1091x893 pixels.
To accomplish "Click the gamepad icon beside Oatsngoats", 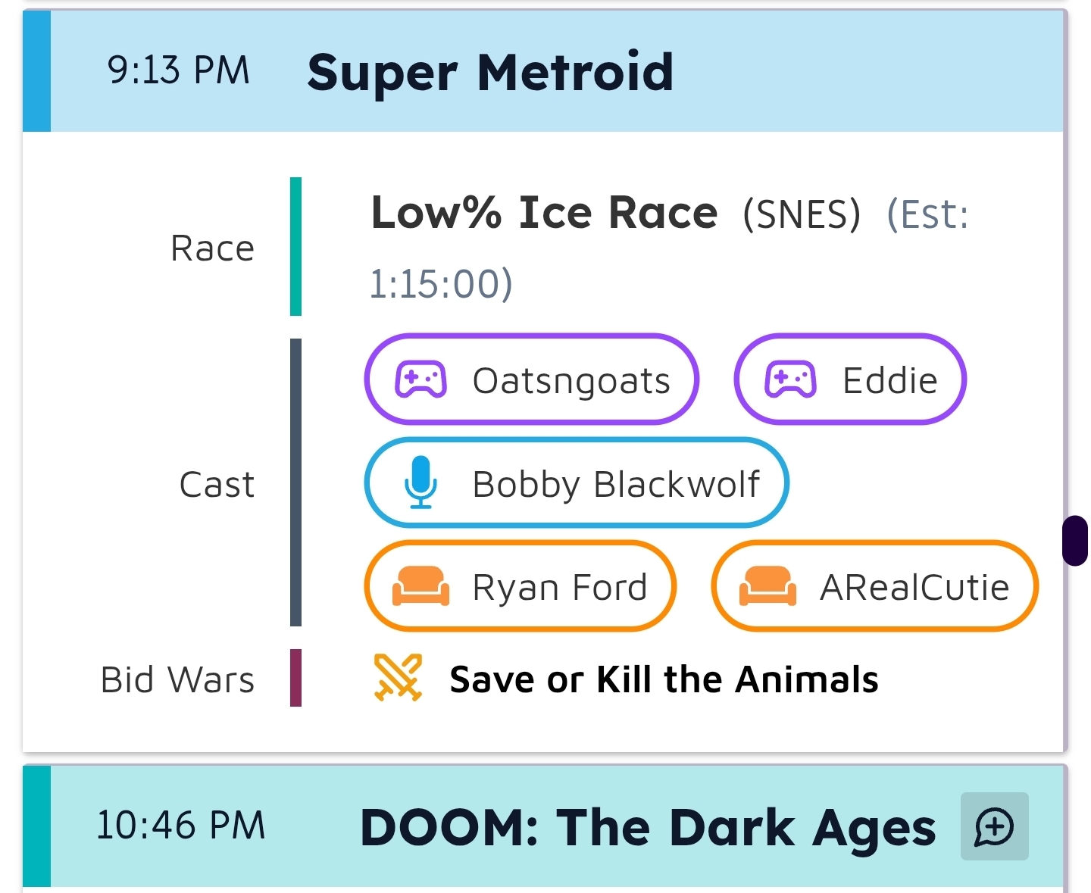I will pos(420,379).
